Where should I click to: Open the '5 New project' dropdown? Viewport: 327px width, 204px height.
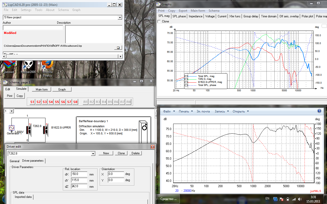coord(120,17)
